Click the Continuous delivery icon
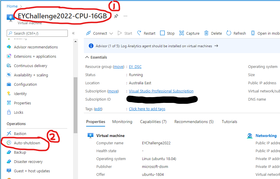 click(9, 66)
